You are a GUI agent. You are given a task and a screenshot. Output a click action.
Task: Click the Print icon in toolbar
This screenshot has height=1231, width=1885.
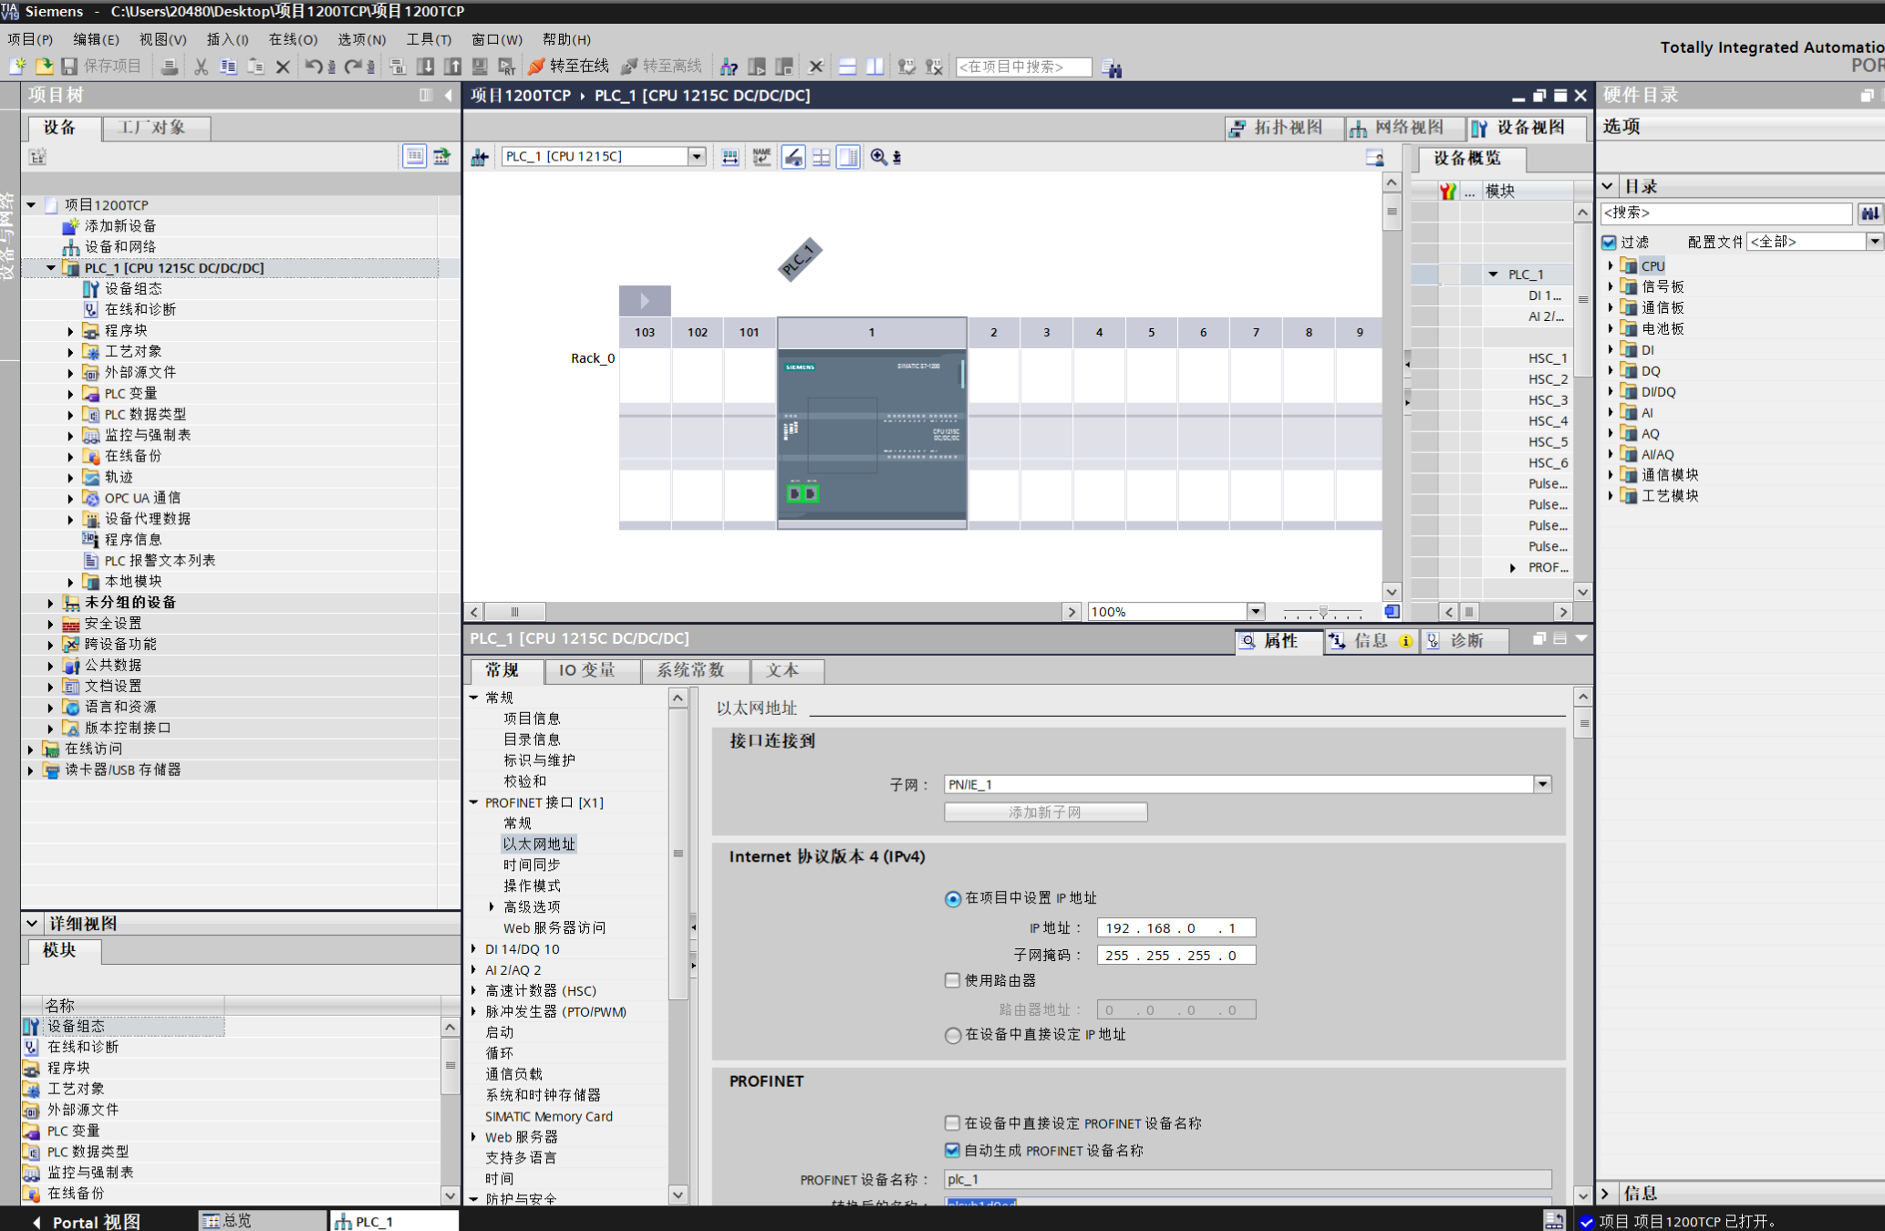click(169, 67)
